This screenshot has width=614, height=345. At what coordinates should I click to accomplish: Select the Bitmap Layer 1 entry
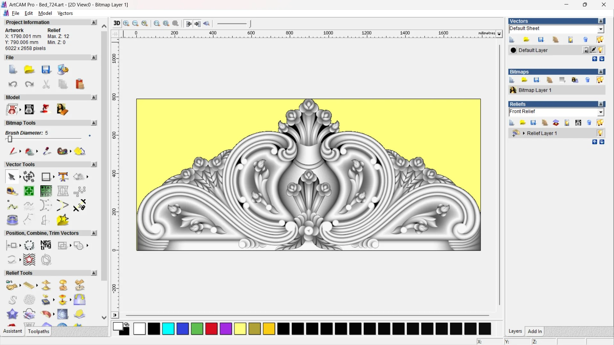(x=535, y=90)
